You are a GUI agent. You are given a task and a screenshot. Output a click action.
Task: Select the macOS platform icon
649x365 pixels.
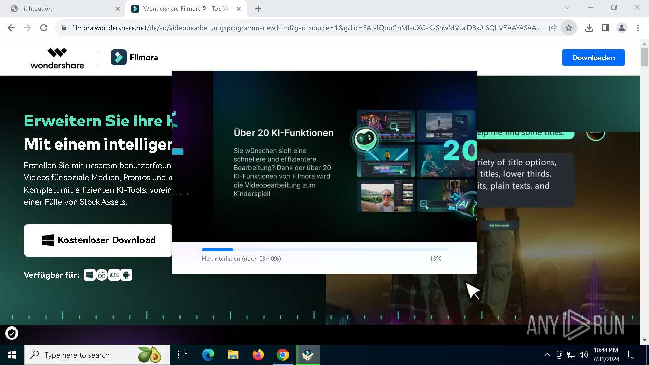coord(102,275)
